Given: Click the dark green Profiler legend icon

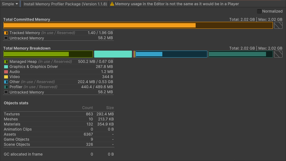Looking at the screenshot, I should (x=6, y=87).
